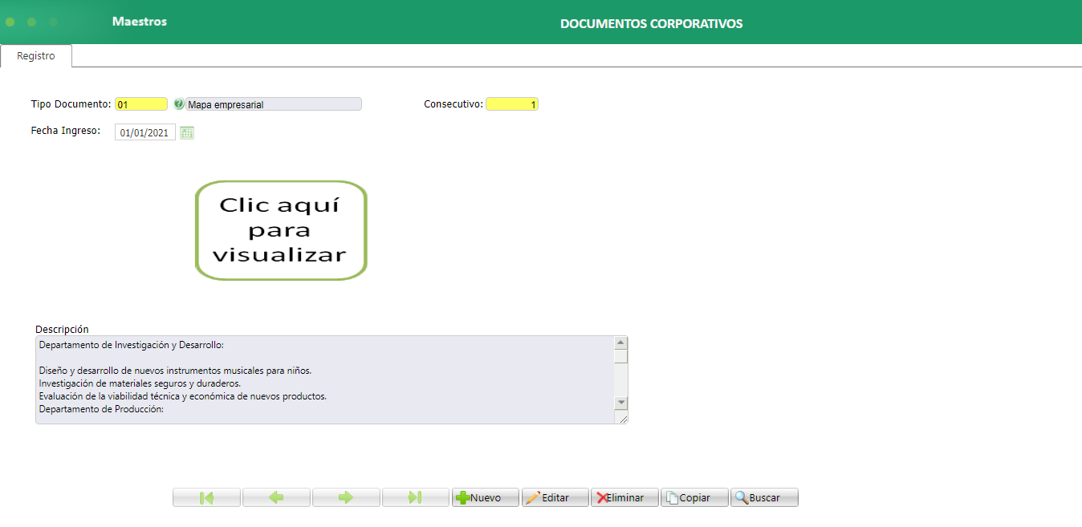The height and width of the screenshot is (527, 1082).
Task: Click the Mapa empresarial name box
Action: (x=273, y=103)
